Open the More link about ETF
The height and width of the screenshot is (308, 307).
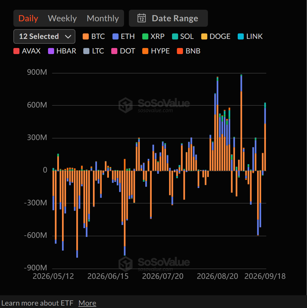(x=87, y=303)
